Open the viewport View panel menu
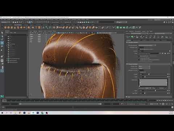This screenshot has width=174, height=131. pos(31,31)
